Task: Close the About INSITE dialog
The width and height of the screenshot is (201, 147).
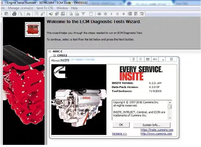Action: (172, 59)
